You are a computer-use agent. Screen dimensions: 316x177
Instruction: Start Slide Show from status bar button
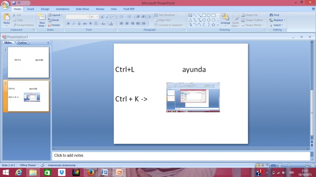coord(267,165)
